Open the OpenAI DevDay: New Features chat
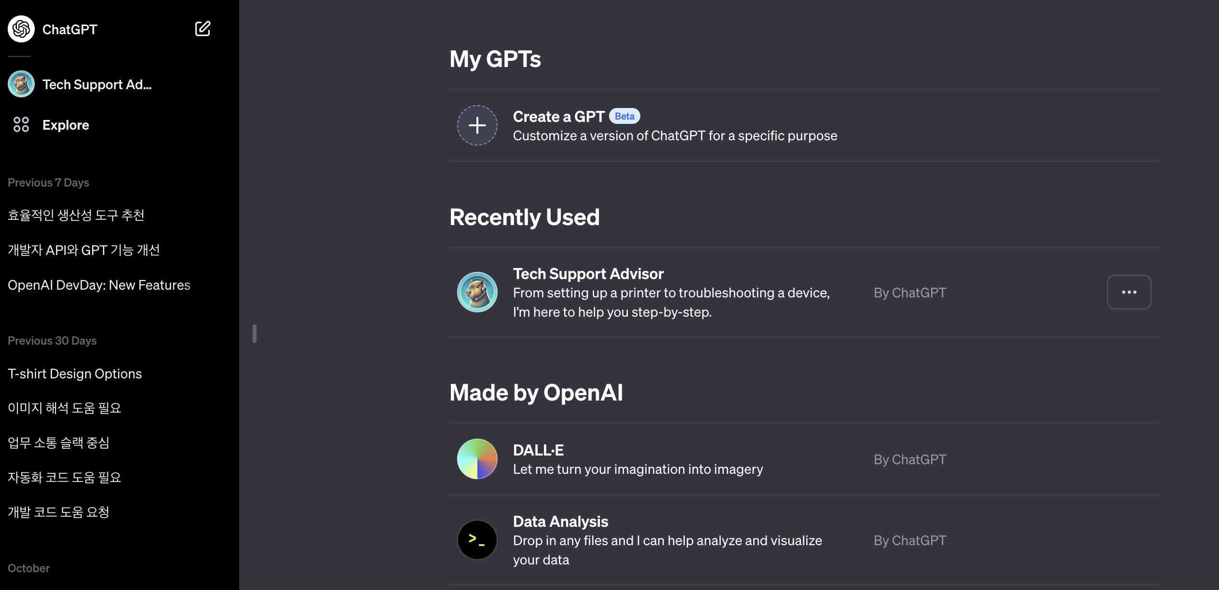1219x590 pixels. pos(99,285)
